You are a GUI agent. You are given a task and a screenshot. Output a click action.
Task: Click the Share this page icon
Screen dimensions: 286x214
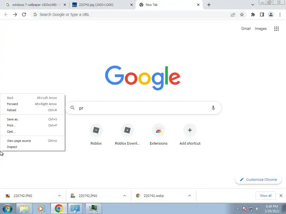233,14
